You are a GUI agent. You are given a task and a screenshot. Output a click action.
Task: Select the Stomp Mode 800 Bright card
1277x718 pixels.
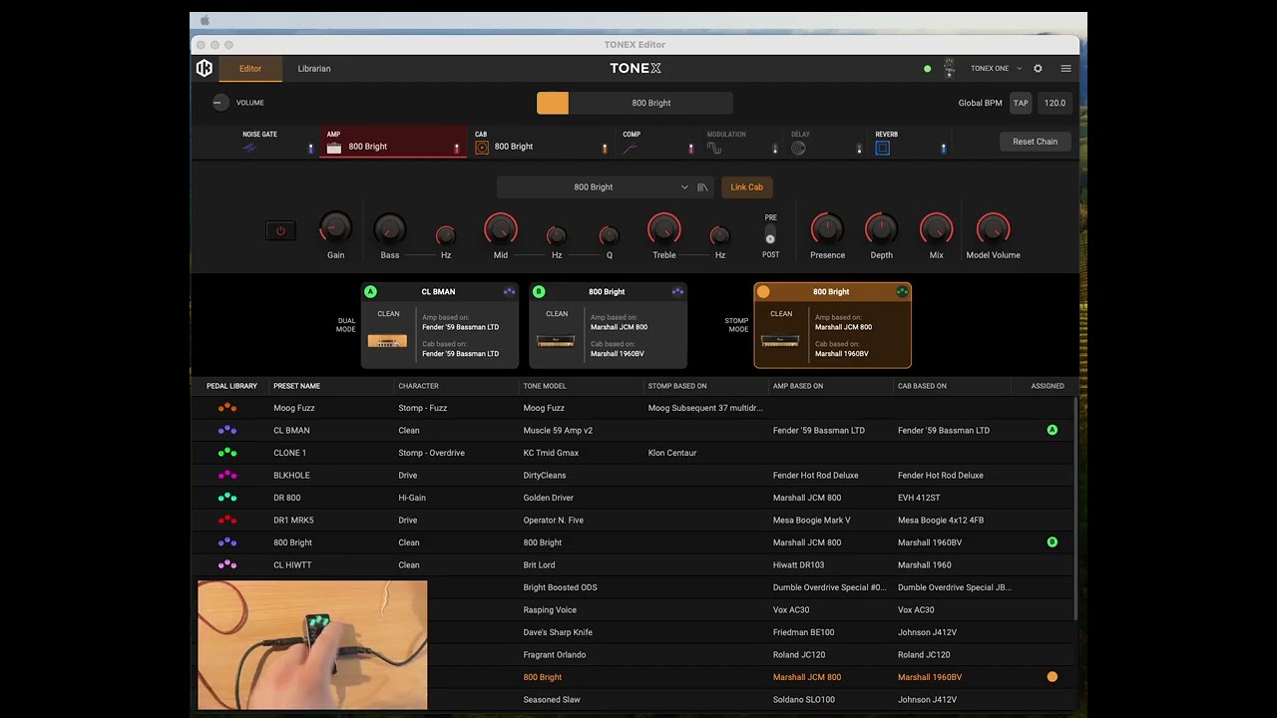click(x=832, y=326)
